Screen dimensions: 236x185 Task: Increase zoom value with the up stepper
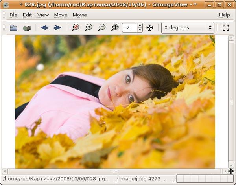tap(140, 26)
